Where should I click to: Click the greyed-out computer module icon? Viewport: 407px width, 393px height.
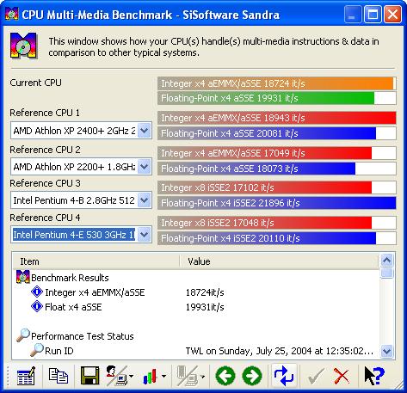click(188, 376)
